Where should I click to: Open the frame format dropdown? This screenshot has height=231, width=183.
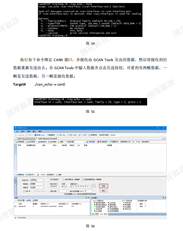pos(37,188)
